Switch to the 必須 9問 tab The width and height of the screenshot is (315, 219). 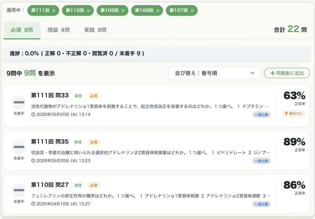[x=22, y=30]
